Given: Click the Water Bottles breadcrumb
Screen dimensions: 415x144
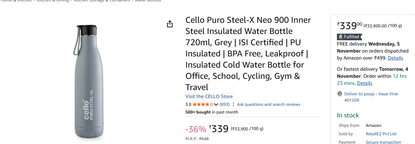Looking at the screenshot, I should click(x=148, y=1).
